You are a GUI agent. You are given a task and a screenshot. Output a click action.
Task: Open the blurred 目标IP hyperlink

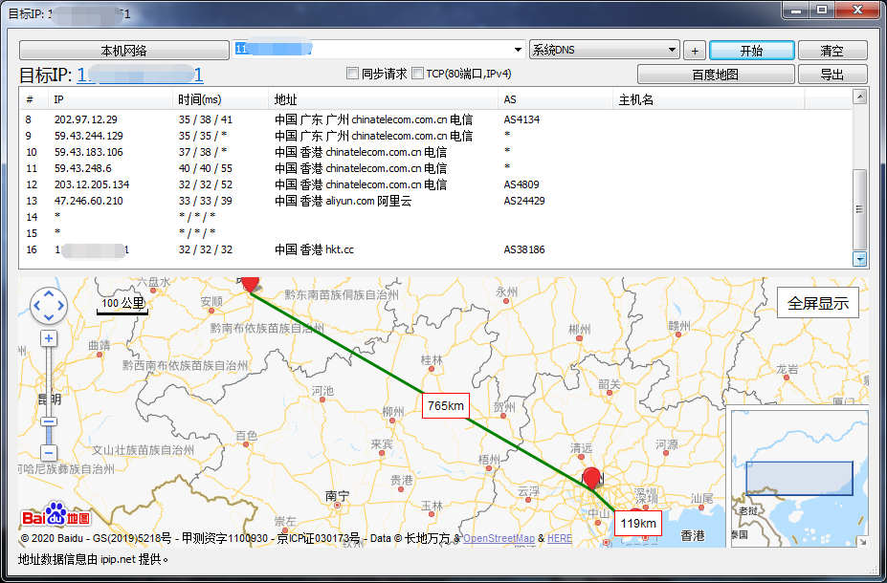140,75
